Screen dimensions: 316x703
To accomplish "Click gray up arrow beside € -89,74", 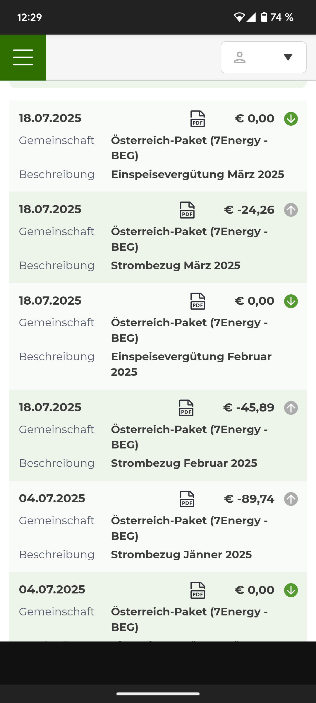I will coord(291,499).
